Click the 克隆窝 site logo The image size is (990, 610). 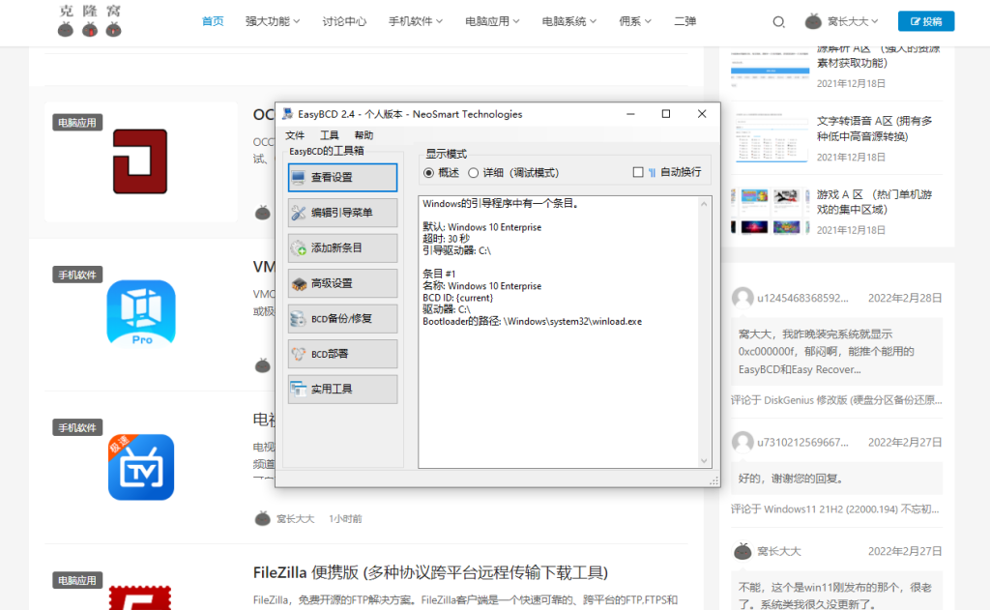89,21
